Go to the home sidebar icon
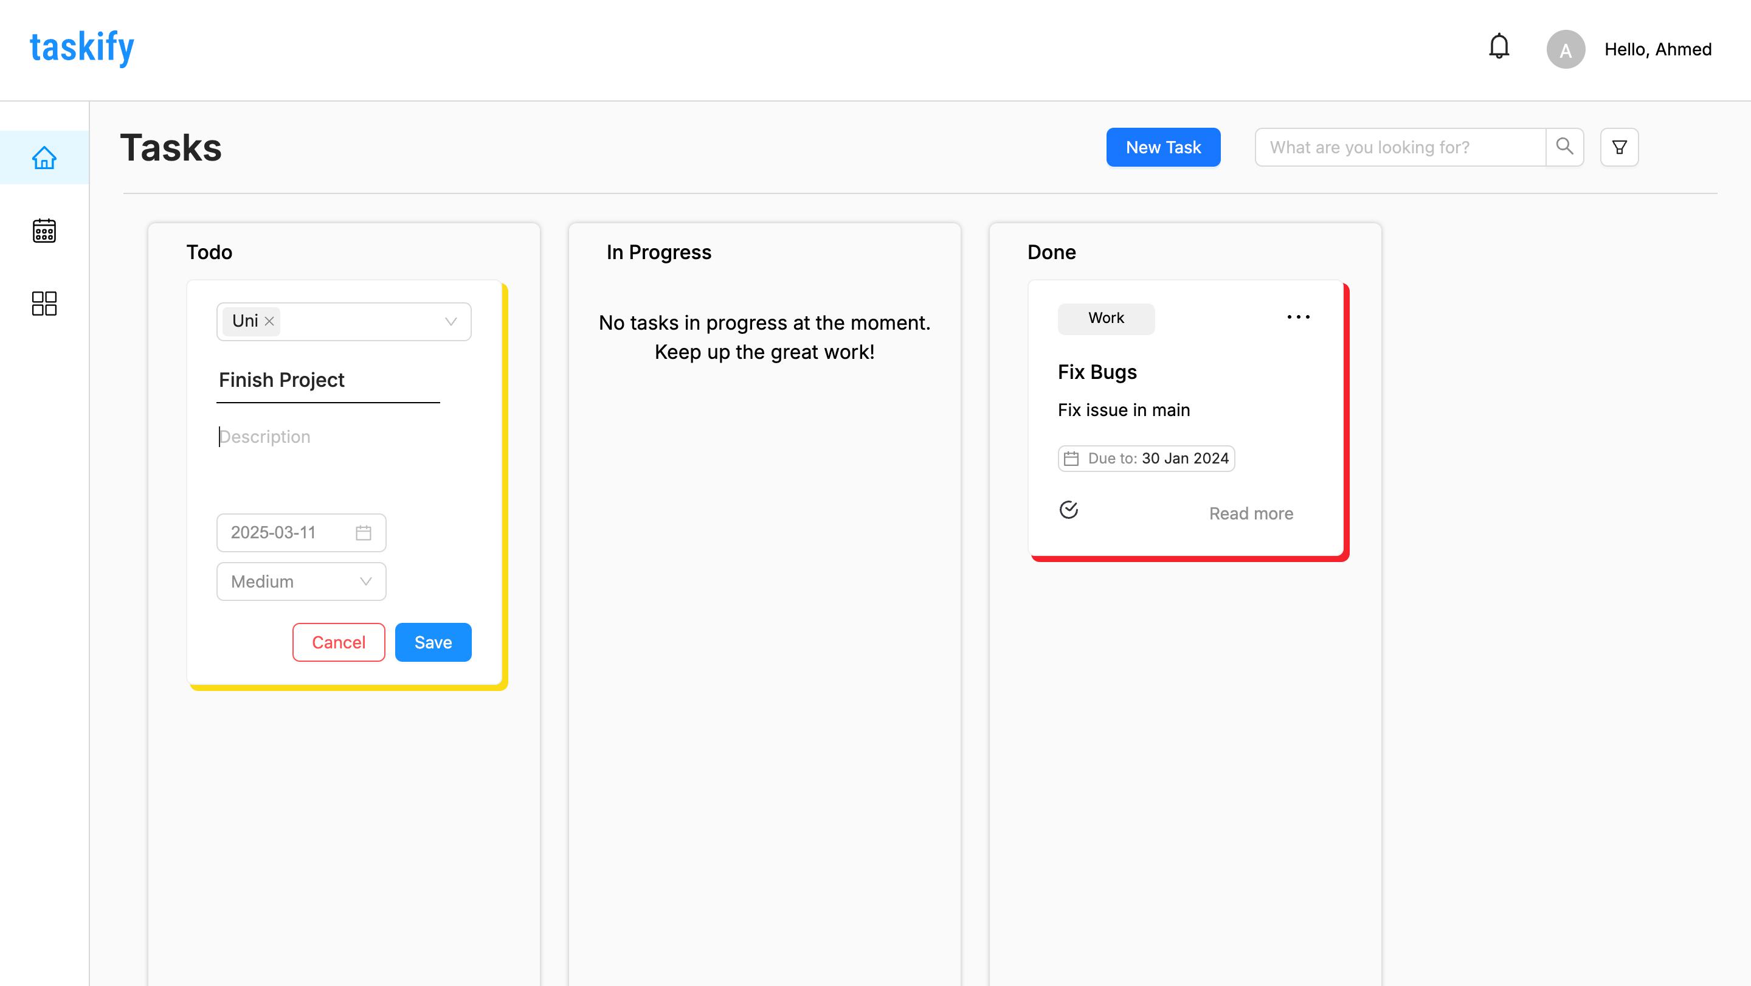This screenshot has width=1751, height=986. tap(44, 158)
